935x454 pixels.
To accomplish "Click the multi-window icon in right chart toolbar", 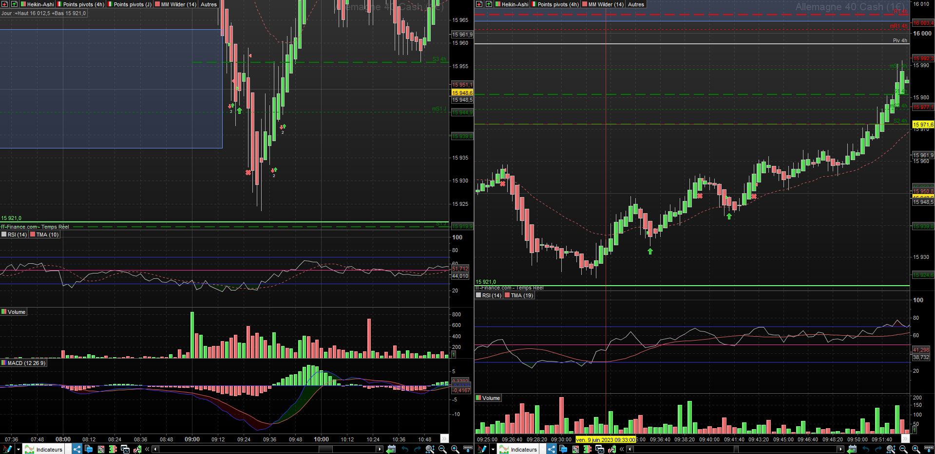I will pos(600,449).
